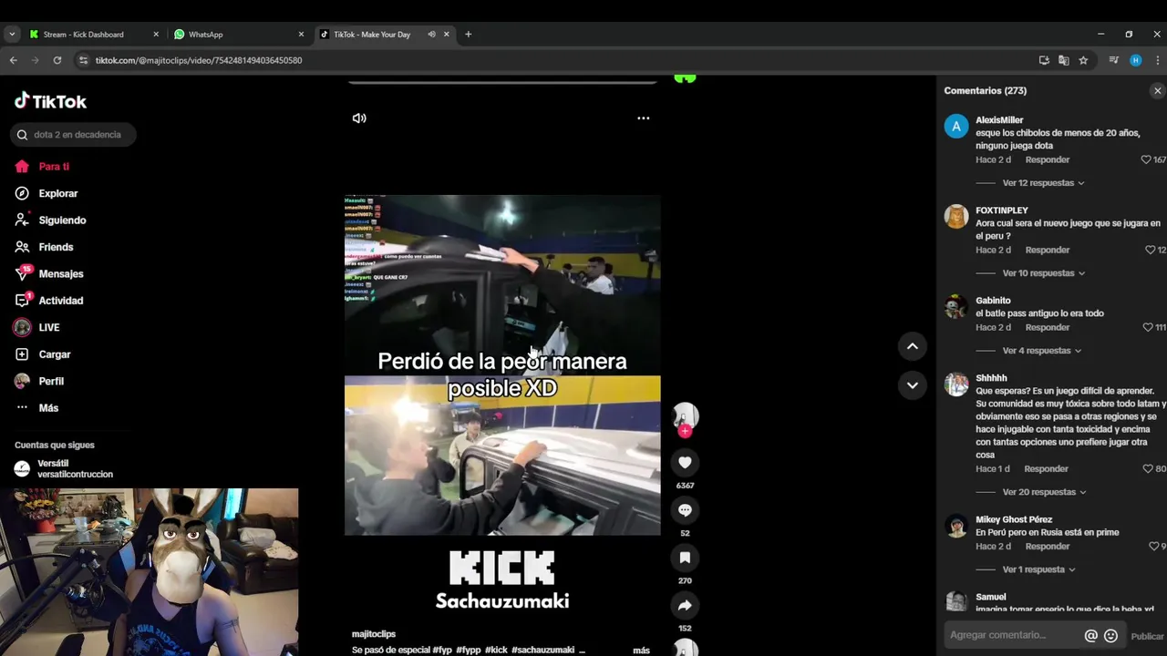This screenshot has width=1167, height=656.
Task: Like Gabinito's comment
Action: (1148, 327)
